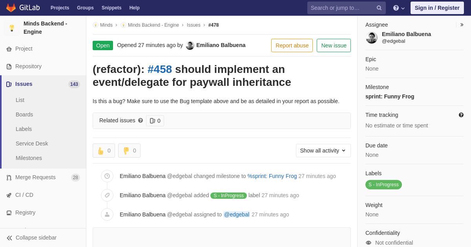Image resolution: width=471 pixels, height=247 pixels.
Task: Open the Projects menu in navbar
Action: (x=60, y=8)
